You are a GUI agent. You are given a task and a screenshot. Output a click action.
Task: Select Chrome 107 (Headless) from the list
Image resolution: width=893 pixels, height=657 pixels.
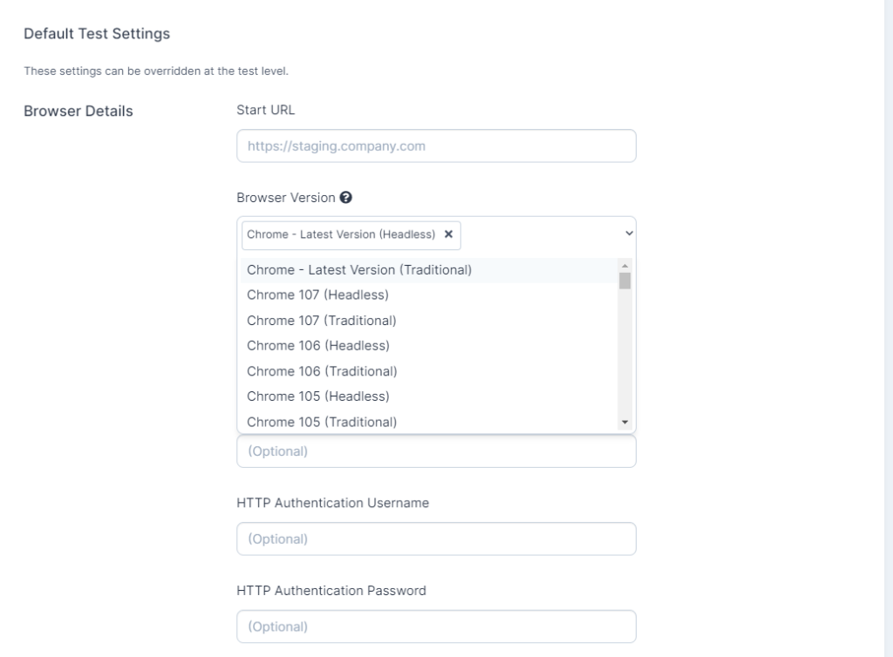tap(318, 295)
